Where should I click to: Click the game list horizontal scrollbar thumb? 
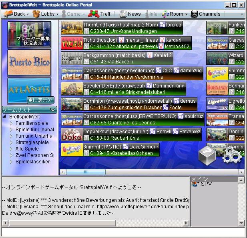(86, 172)
